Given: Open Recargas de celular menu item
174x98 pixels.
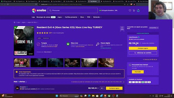Looking at the screenshot, I should pyautogui.click(x=46, y=17).
